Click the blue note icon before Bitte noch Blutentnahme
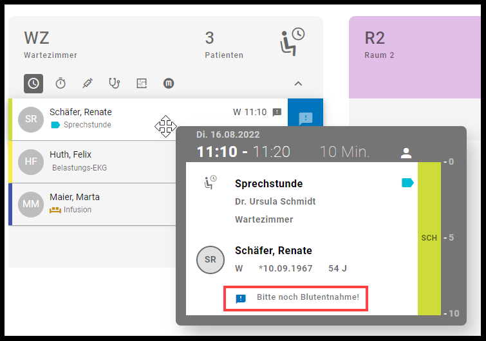 (x=241, y=299)
